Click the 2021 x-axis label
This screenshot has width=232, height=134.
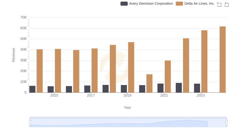(x=164, y=95)
